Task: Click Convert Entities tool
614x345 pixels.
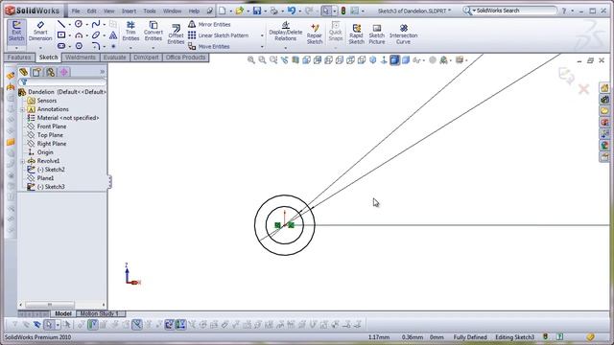Action: click(x=153, y=32)
